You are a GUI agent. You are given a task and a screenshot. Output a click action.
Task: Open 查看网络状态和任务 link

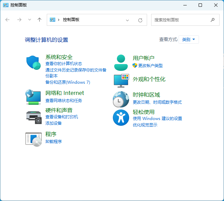point(64,101)
